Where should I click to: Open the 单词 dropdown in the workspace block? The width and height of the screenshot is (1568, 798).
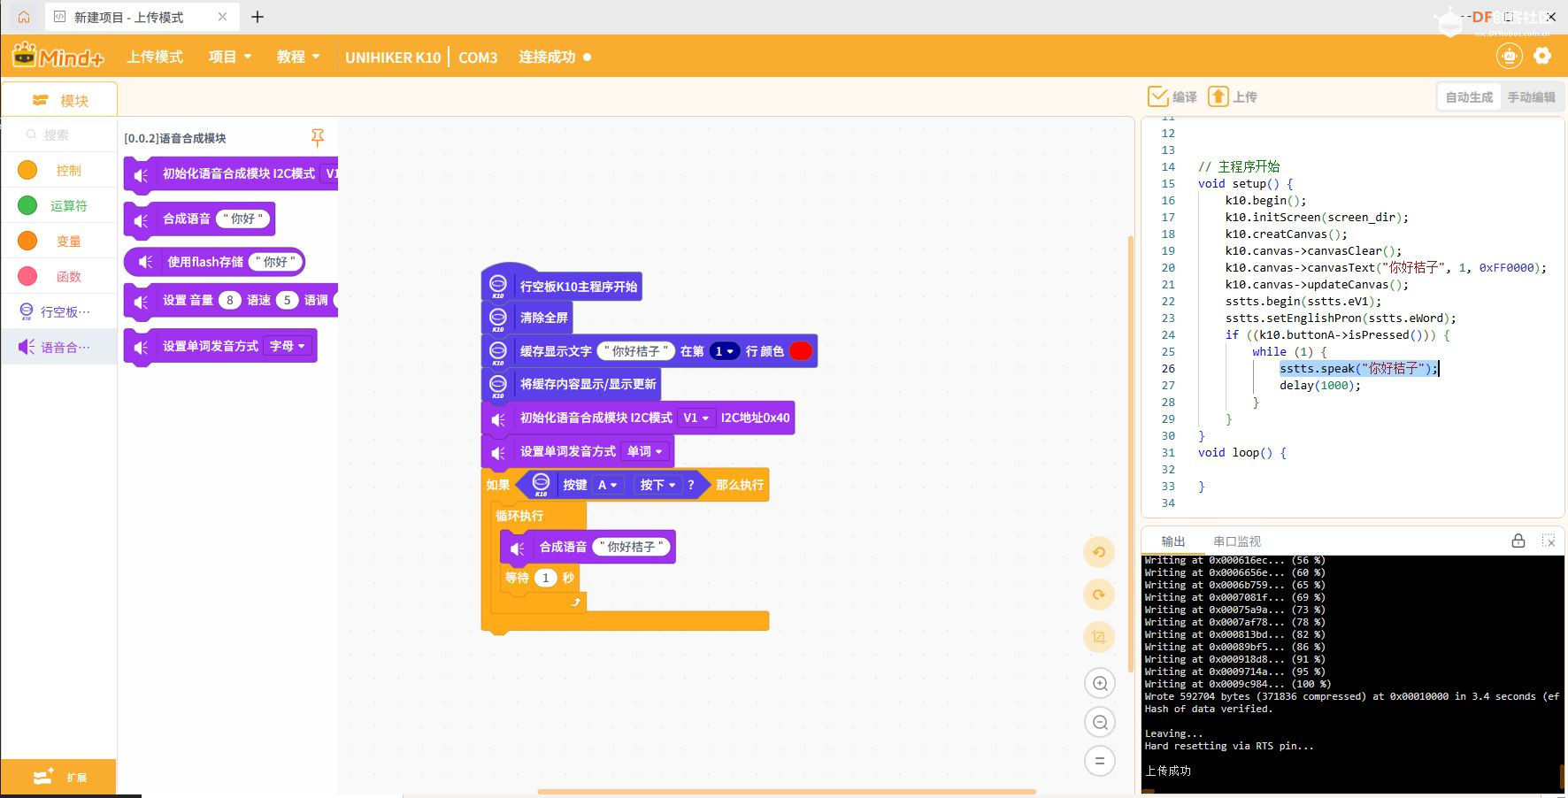(645, 451)
